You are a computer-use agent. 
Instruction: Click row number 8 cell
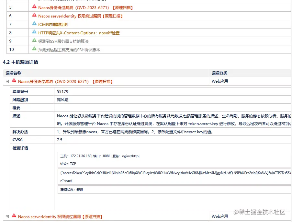click(x=17, y=32)
